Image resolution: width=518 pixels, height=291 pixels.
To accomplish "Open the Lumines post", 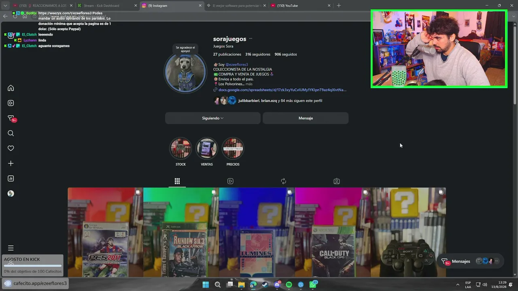I will pos(257,232).
